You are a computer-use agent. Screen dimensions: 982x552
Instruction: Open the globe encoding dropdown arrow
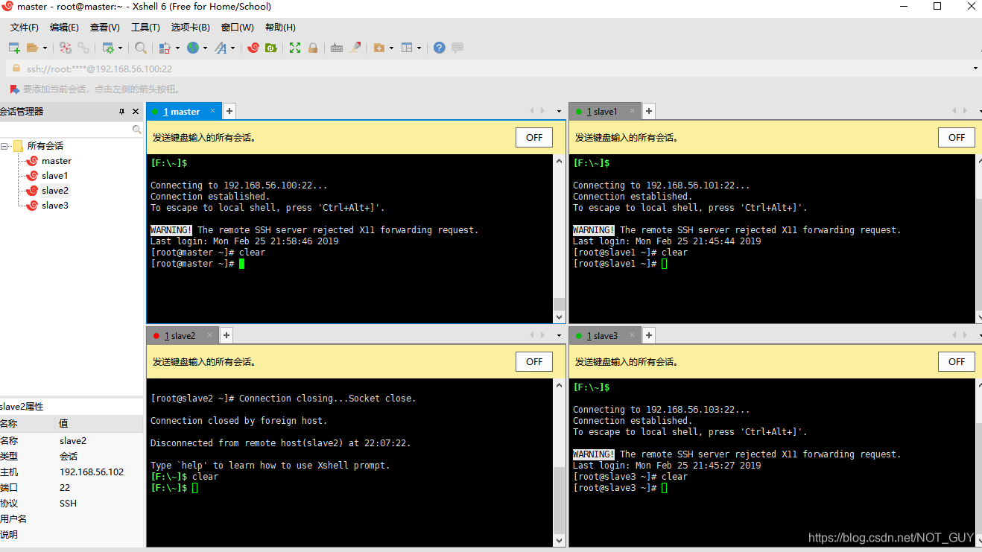coord(205,48)
